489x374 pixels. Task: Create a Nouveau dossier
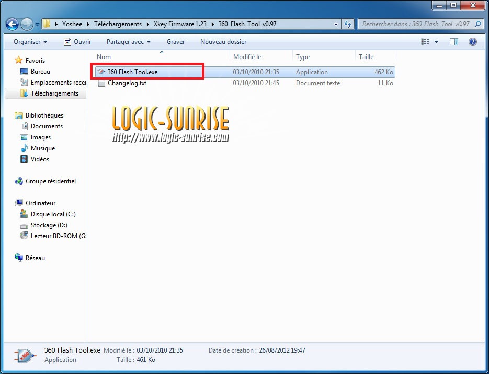[x=223, y=42]
